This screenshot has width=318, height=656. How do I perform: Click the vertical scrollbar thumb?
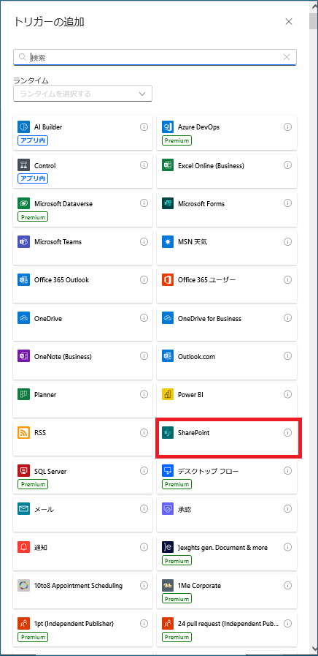(x=313, y=21)
